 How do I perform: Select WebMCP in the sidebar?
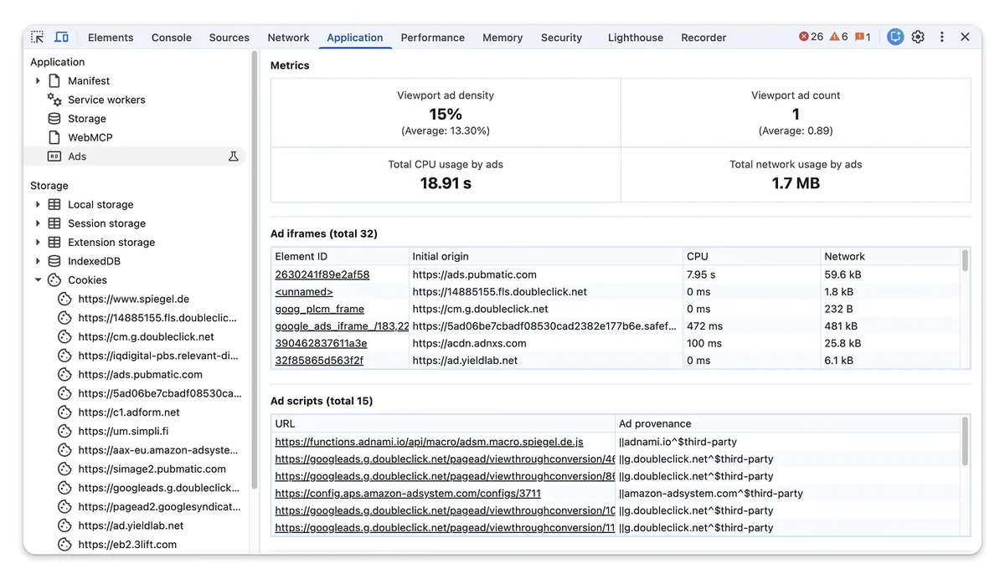tap(90, 137)
